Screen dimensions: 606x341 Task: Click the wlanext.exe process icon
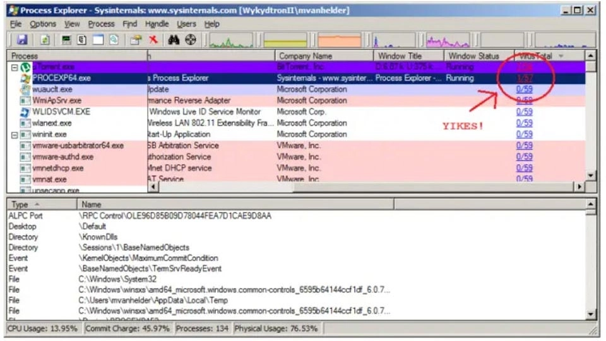coord(25,124)
